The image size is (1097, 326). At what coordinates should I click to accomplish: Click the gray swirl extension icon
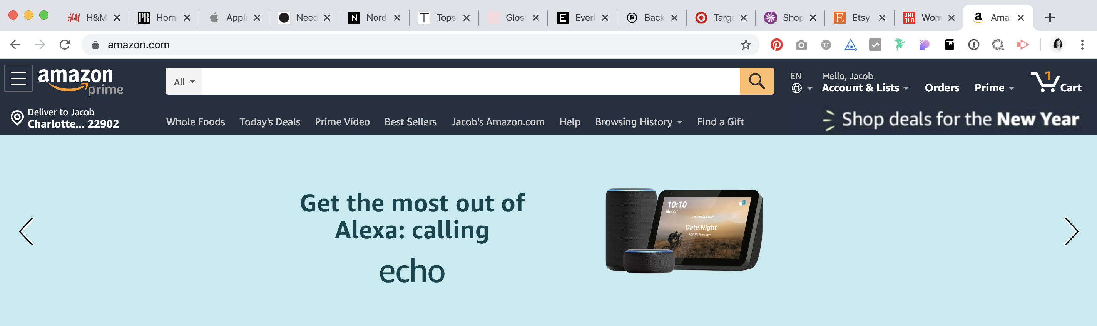[998, 45]
